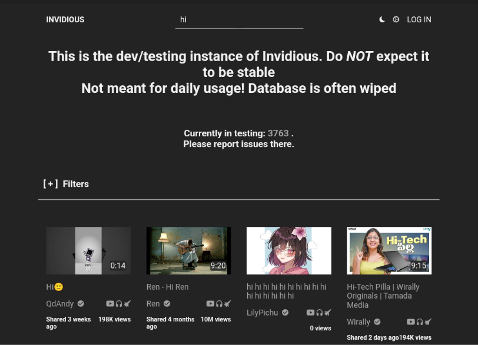Open the 3763 testing link

tap(278, 133)
